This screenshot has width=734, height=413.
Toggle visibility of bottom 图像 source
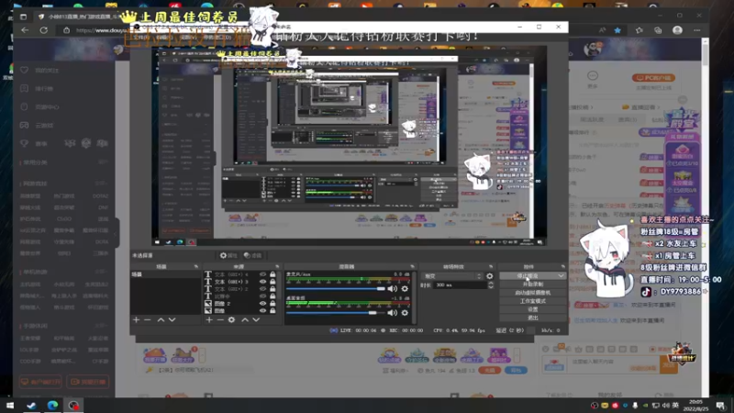pyautogui.click(x=262, y=310)
